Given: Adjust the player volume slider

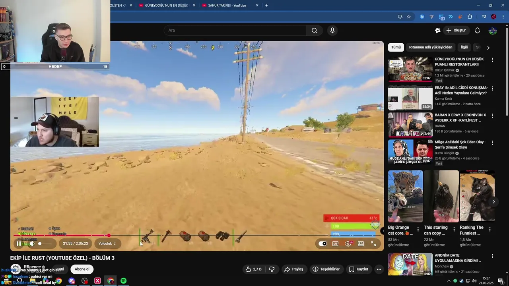Looking at the screenshot, I should click(45, 243).
